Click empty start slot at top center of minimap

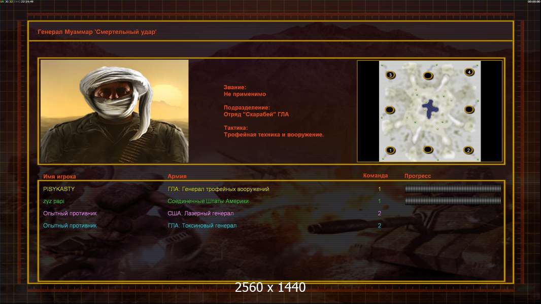(428, 75)
